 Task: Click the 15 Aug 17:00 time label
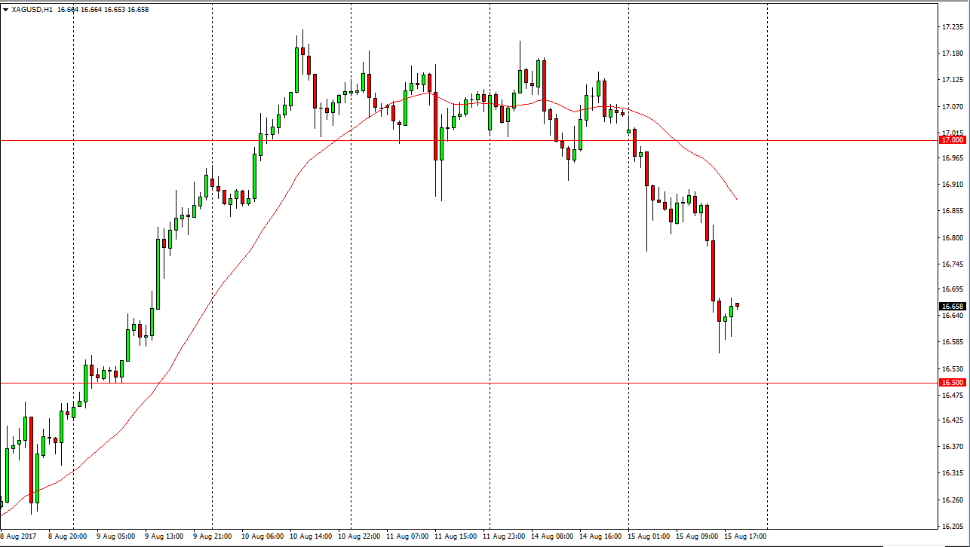pyautogui.click(x=747, y=536)
